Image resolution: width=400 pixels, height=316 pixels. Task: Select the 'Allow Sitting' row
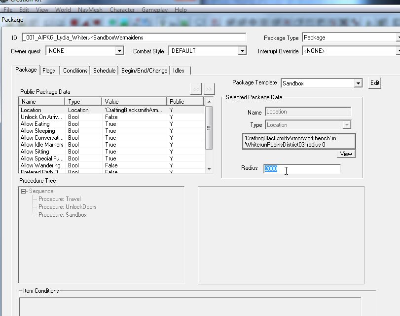point(112,152)
